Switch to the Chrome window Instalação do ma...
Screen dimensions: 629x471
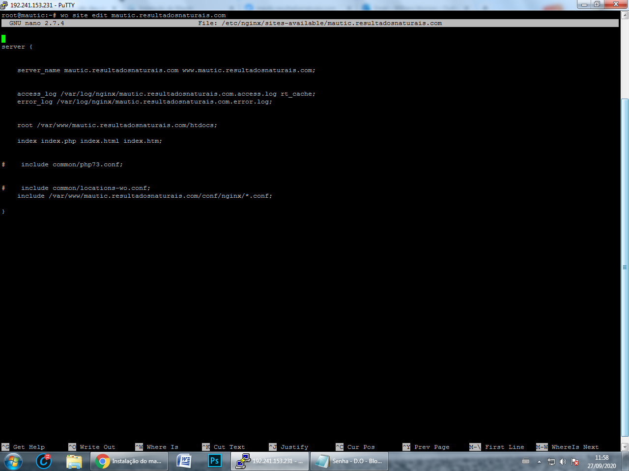tap(129, 461)
